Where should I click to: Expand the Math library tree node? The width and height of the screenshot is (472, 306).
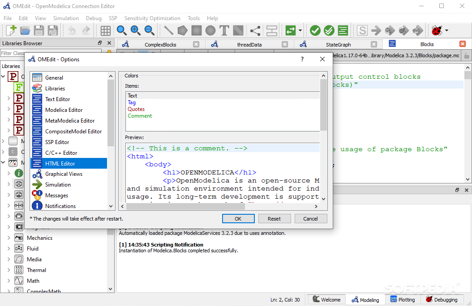9,281
